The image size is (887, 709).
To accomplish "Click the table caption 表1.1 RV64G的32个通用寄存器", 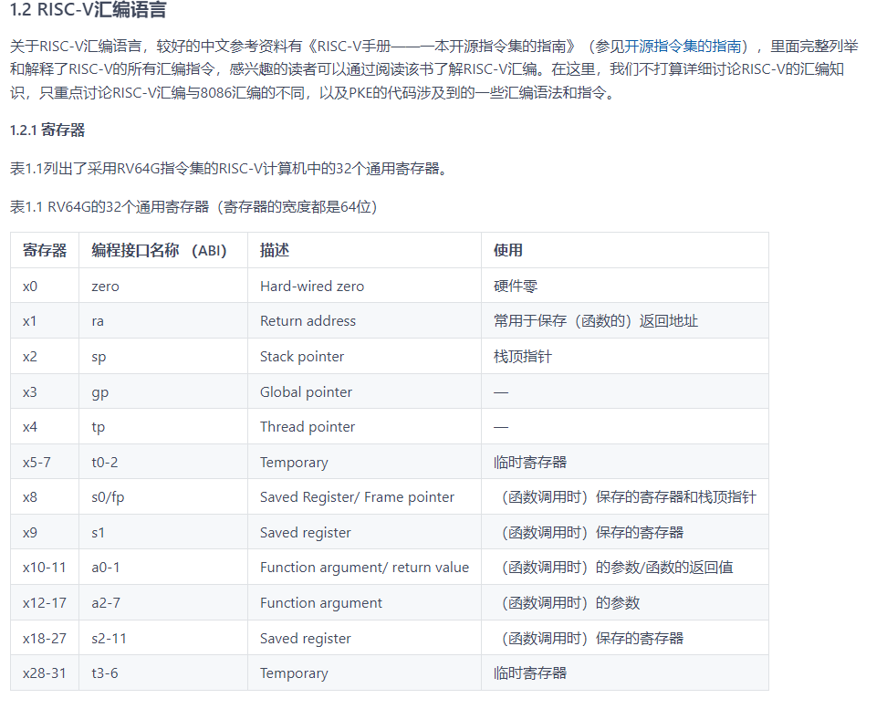I will 193,206.
